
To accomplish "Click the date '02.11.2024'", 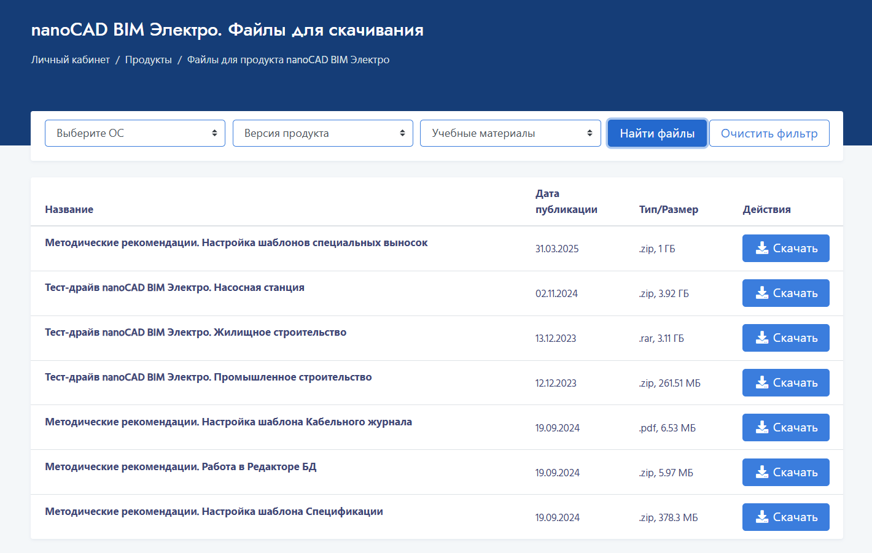I will [556, 293].
